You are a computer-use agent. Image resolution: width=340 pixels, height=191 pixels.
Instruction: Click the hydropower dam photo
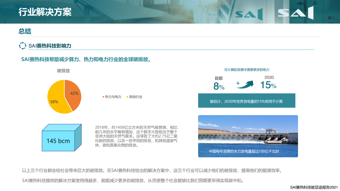click(x=248, y=136)
